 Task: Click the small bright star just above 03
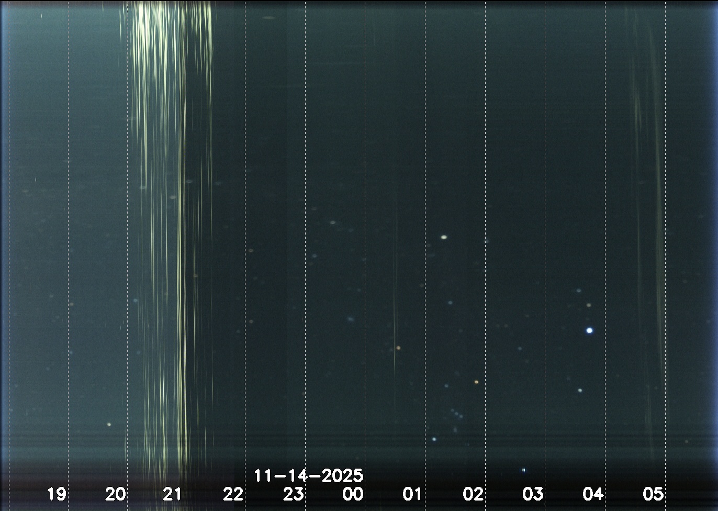pyautogui.click(x=523, y=470)
